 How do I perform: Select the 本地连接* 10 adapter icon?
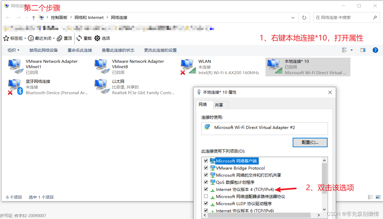[274, 66]
